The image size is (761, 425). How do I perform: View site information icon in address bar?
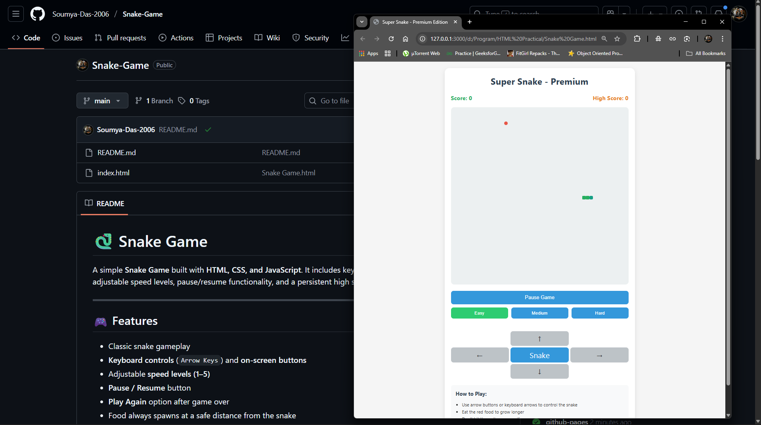(423, 39)
